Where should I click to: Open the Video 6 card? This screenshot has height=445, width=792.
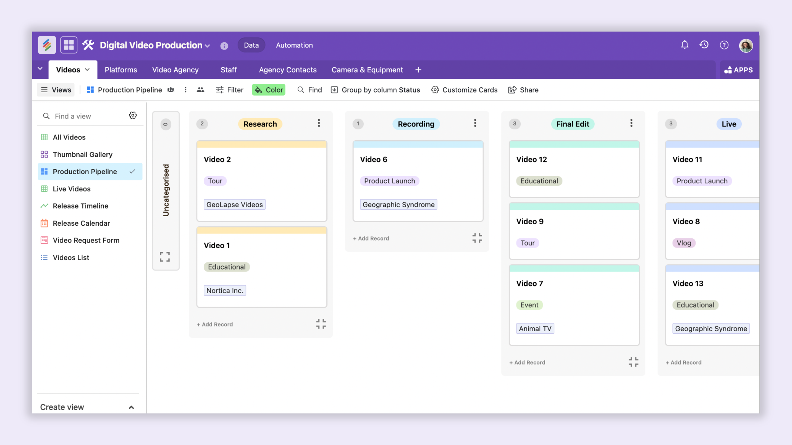pos(418,181)
